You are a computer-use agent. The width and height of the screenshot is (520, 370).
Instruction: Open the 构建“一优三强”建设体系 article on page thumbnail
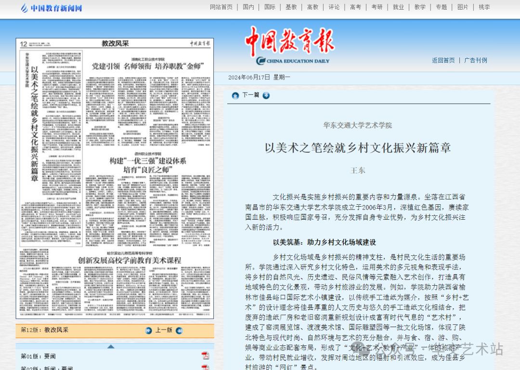pos(148,165)
